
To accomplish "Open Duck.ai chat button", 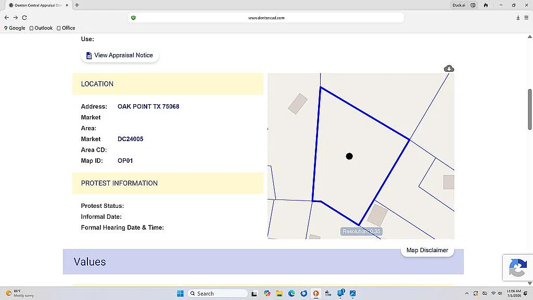I will pyautogui.click(x=459, y=5).
